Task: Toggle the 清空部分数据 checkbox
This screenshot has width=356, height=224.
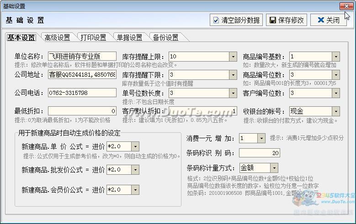Action: (216, 21)
